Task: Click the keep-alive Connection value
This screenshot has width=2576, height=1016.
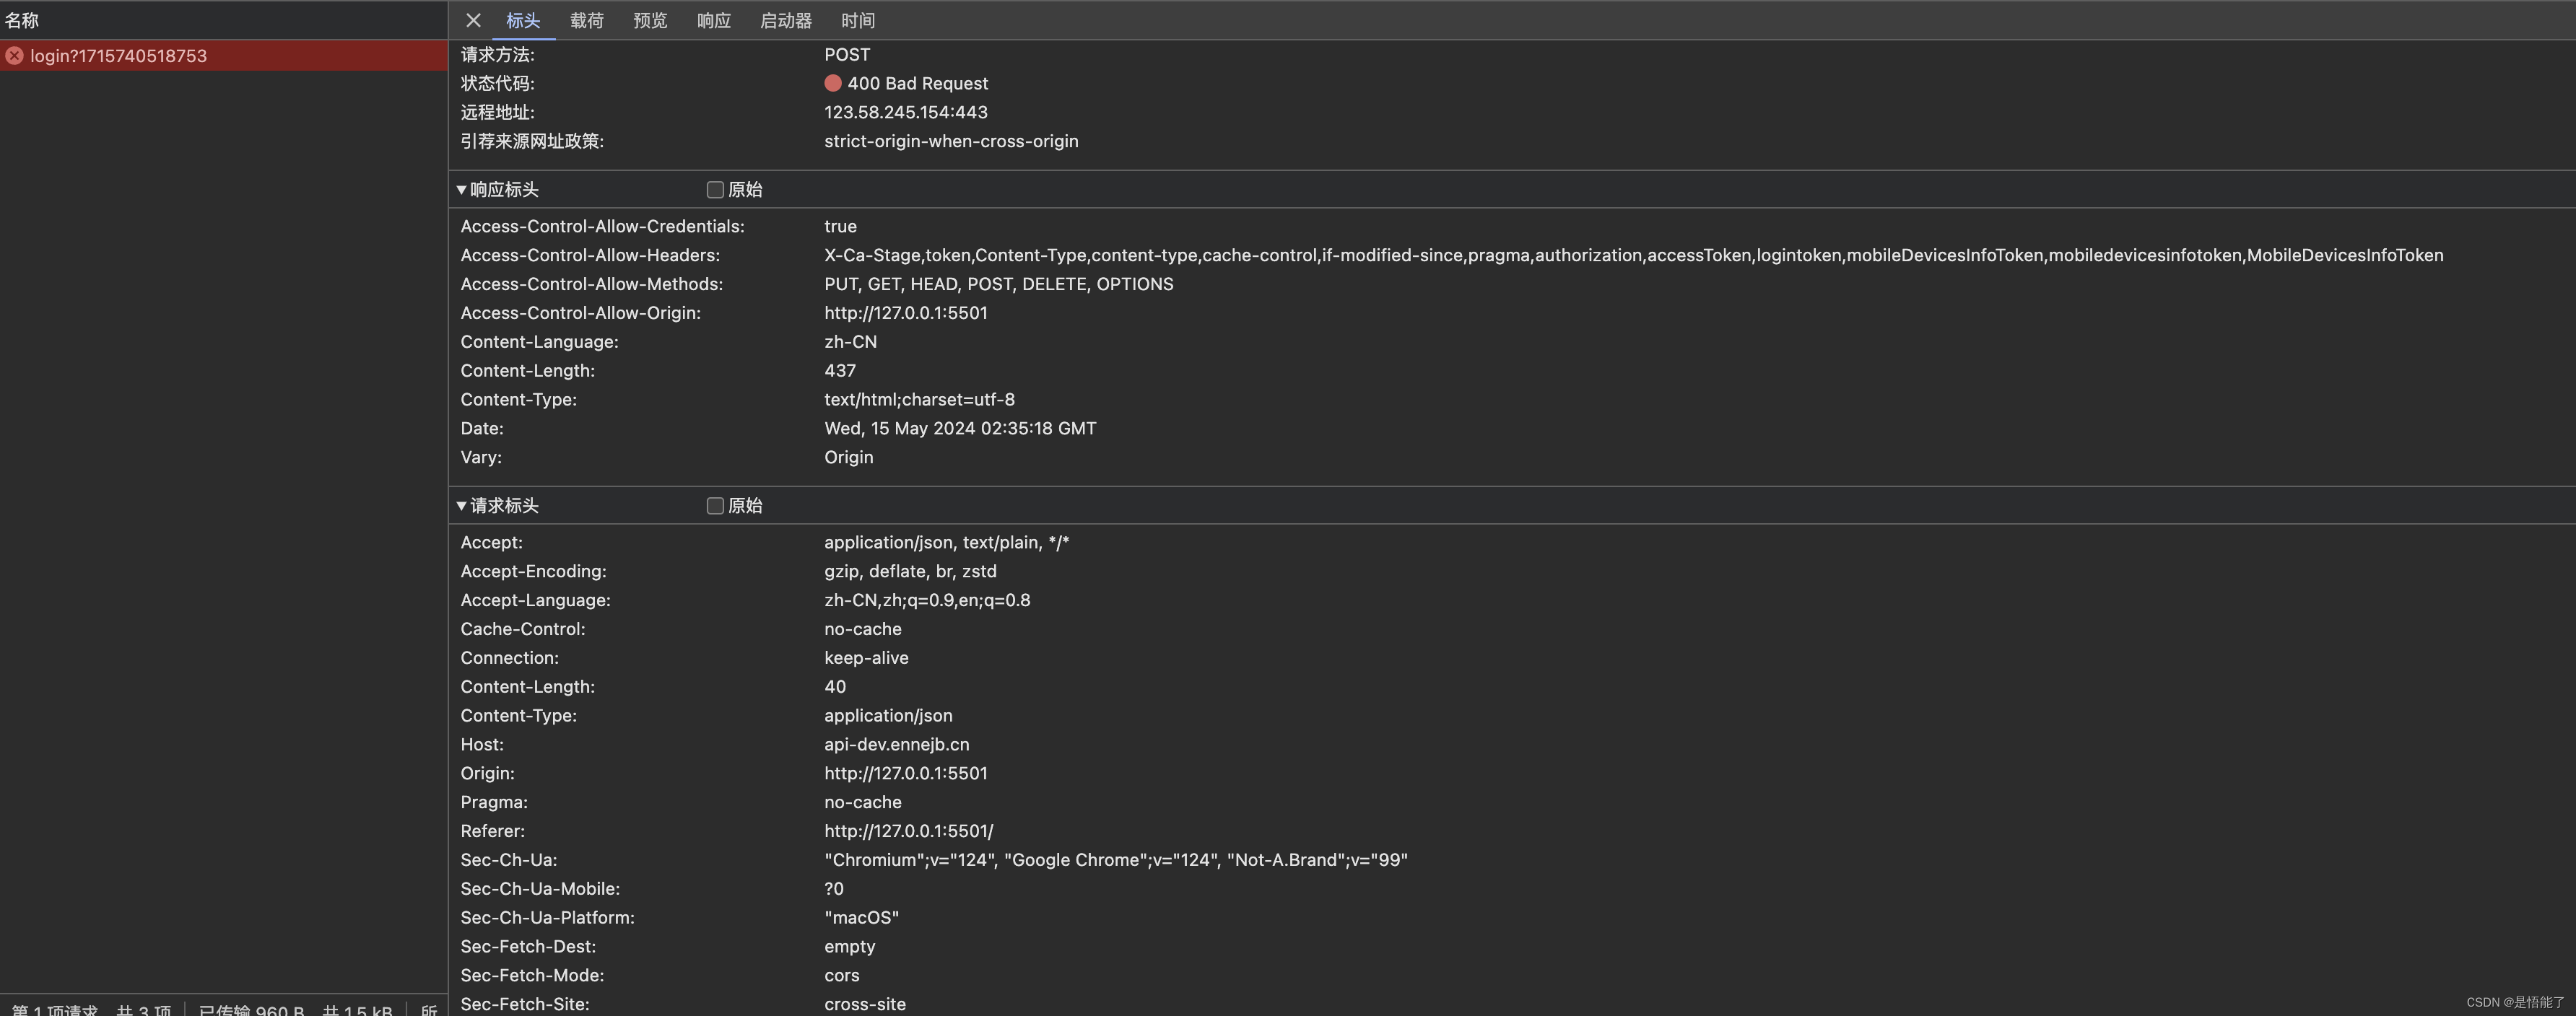Action: [x=866, y=658]
